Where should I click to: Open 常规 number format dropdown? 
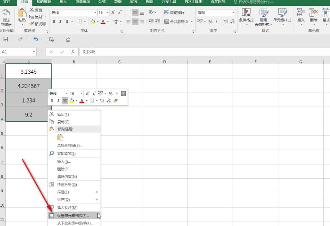click(x=233, y=13)
